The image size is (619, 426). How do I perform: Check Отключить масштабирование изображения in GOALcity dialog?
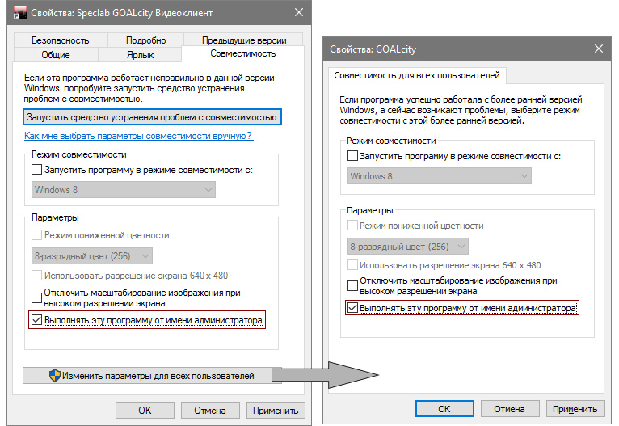352,285
